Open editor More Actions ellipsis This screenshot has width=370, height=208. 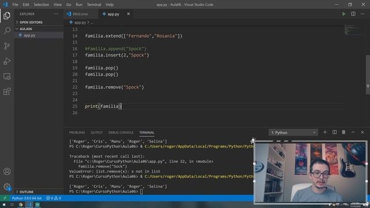click(362, 14)
